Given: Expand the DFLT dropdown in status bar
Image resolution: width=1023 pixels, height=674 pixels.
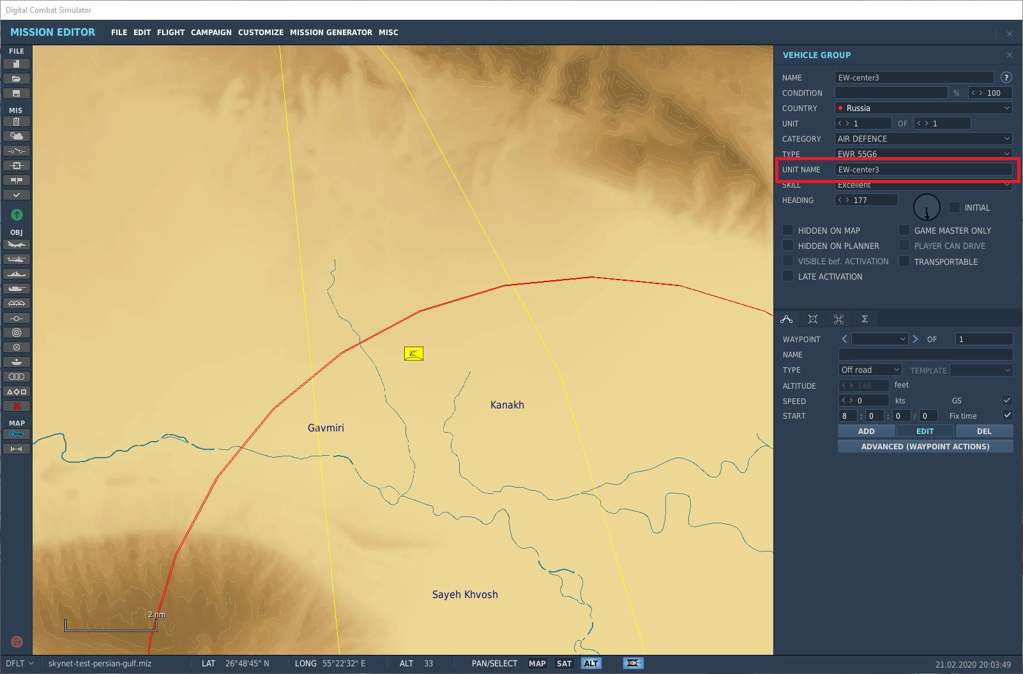Looking at the screenshot, I should 19,663.
